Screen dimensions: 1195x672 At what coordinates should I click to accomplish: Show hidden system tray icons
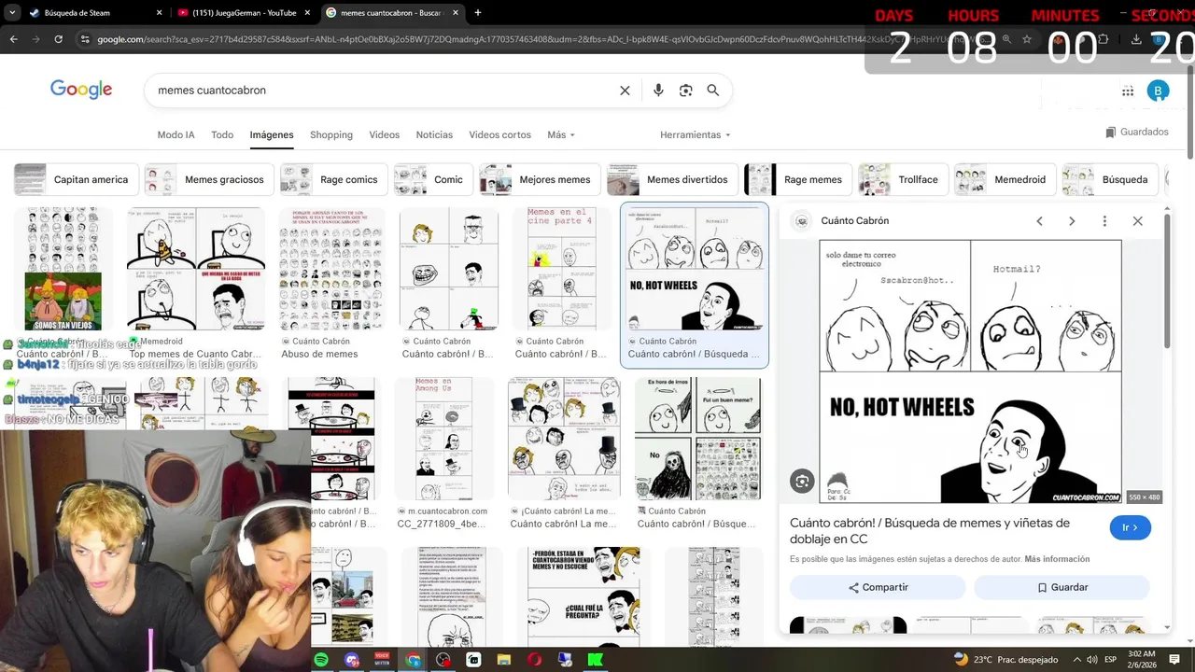point(1076,660)
